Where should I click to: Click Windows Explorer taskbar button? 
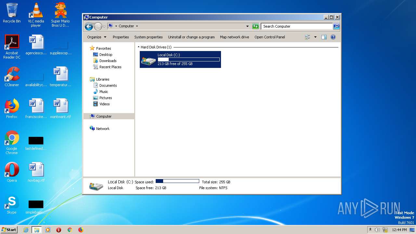pyautogui.click(x=36, y=230)
